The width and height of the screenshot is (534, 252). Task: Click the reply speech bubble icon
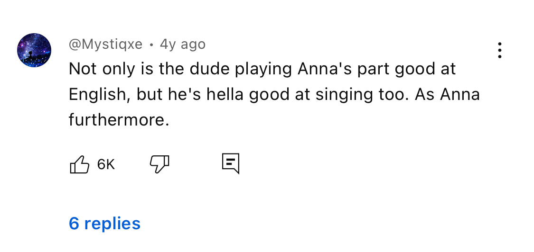(231, 163)
